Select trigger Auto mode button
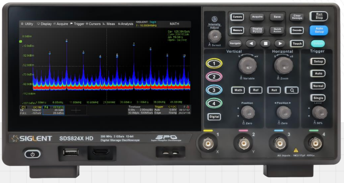Screen dimensions: 344x183 318,74
